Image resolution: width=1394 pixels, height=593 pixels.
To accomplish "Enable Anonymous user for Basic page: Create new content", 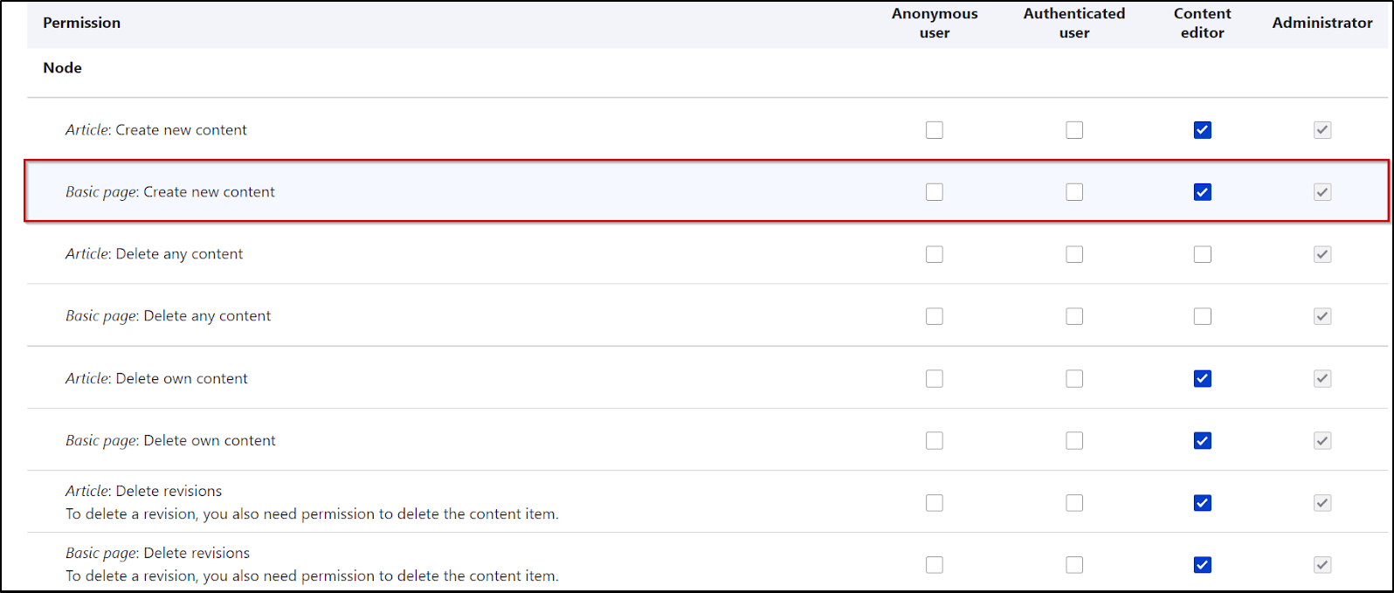I will point(935,192).
